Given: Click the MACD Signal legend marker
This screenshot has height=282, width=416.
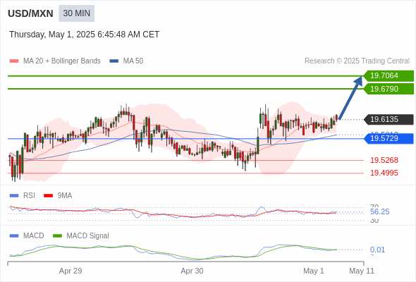Looking at the screenshot, I should (x=57, y=236).
